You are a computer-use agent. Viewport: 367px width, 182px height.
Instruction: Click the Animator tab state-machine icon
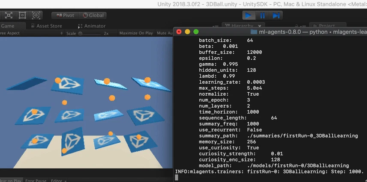80,26
